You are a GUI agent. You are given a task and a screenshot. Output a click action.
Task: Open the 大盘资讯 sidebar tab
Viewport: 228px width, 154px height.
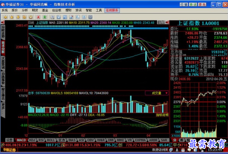pyautogui.click(x=3, y=63)
